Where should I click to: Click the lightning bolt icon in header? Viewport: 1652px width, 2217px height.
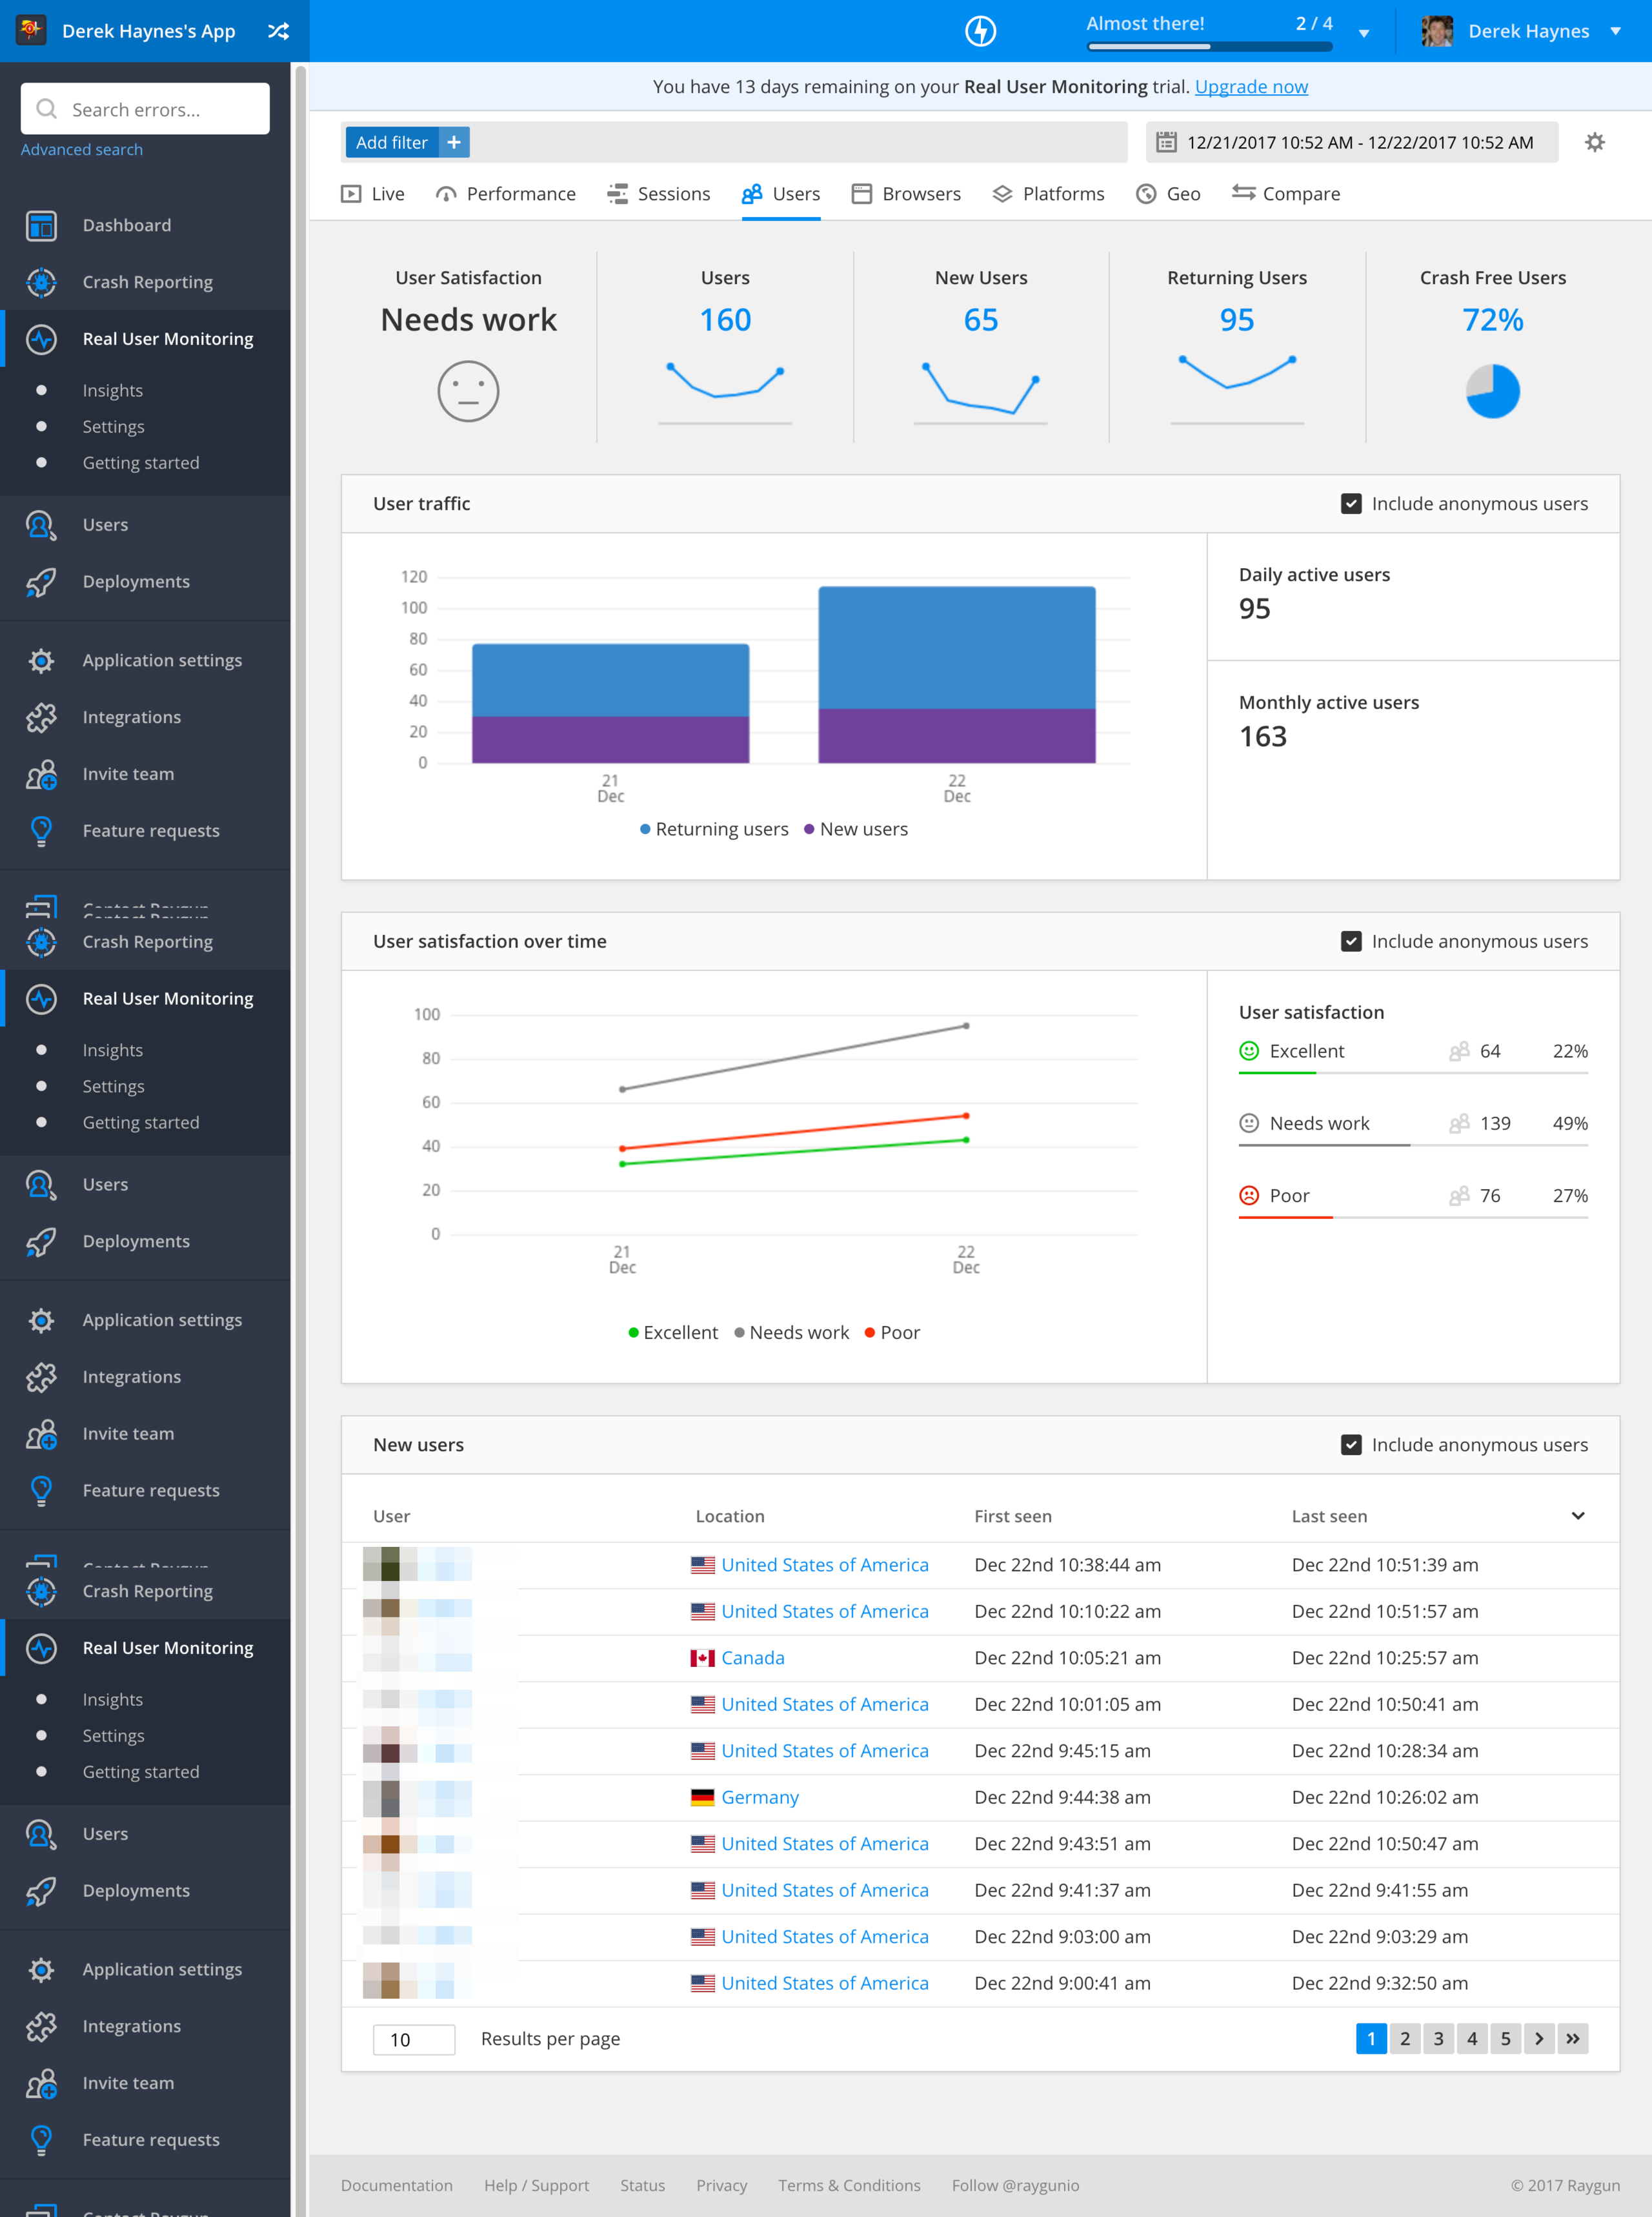coord(980,31)
